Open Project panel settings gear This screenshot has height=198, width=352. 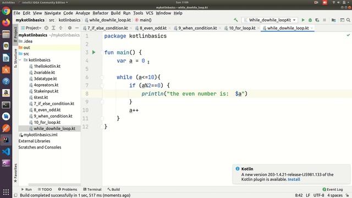70,28
